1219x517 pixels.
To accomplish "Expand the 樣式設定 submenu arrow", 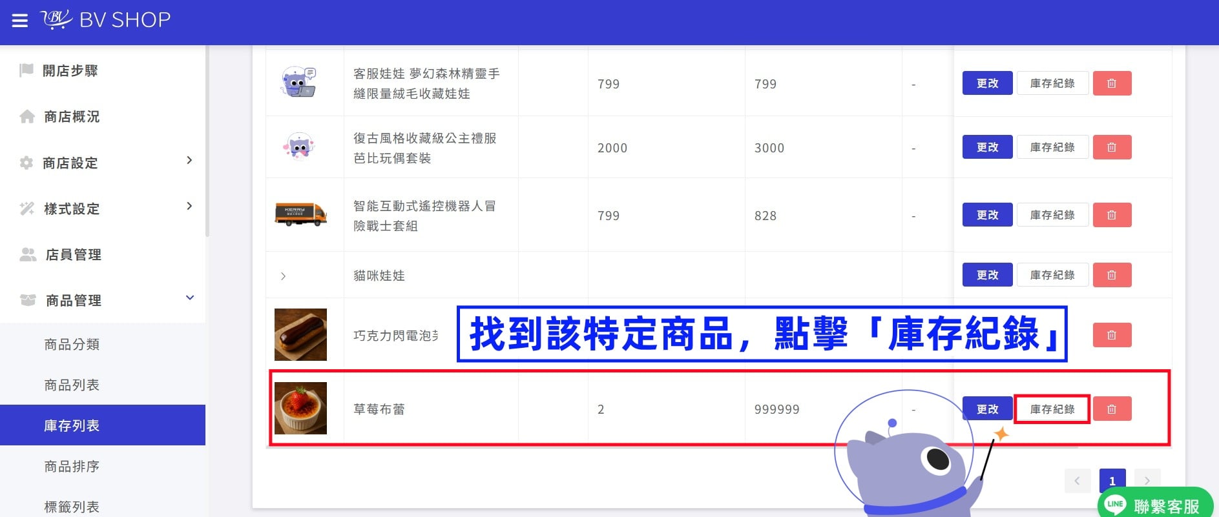I will [x=189, y=206].
